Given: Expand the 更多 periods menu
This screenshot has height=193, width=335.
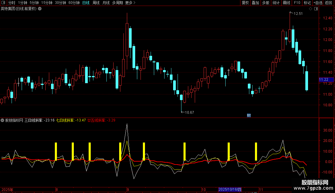Looking at the screenshot, I should [x=130, y=3].
